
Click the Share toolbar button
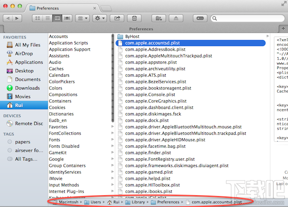click(x=117, y=18)
